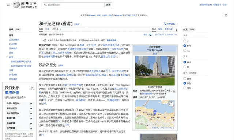Select large (大) text size
The image size is (234, 140).
tap(185, 50)
